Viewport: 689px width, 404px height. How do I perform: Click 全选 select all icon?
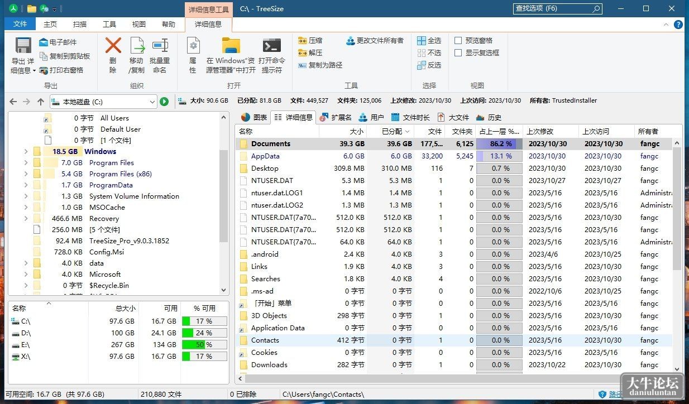[422, 41]
